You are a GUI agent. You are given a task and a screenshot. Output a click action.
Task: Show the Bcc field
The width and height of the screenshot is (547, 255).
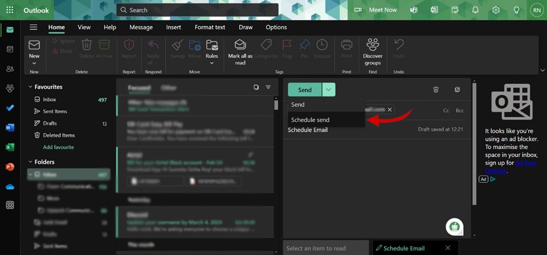click(460, 110)
